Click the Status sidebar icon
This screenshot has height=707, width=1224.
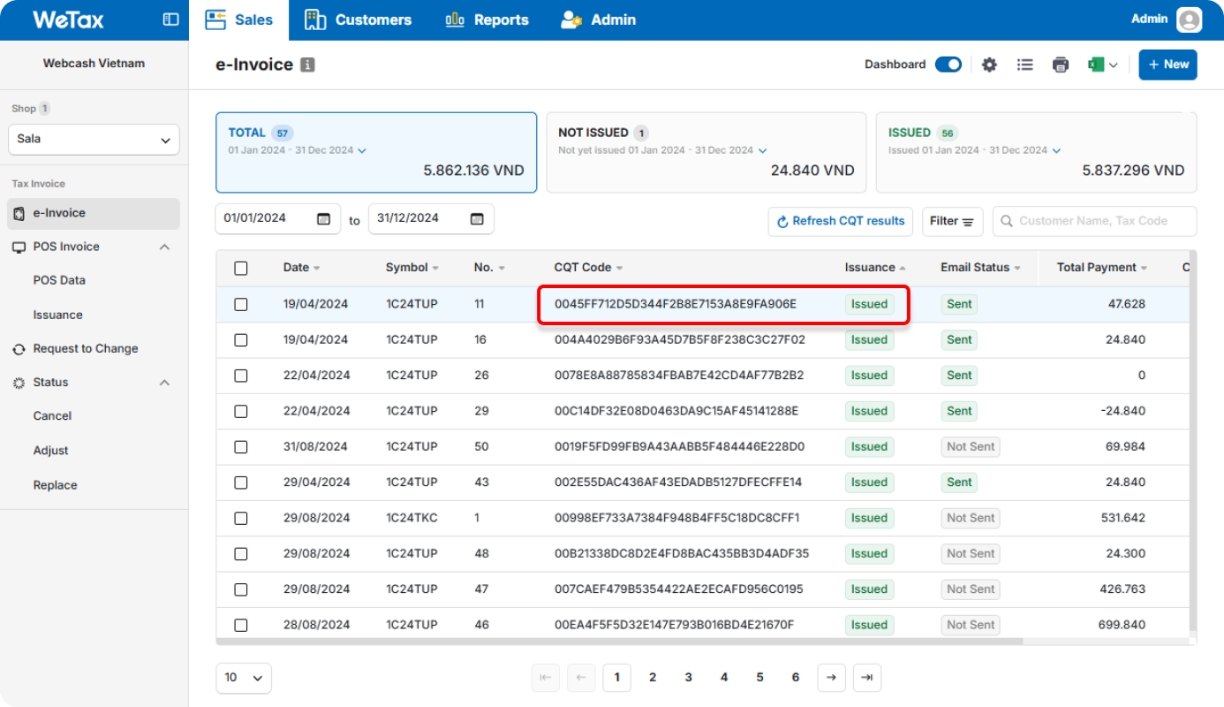(x=19, y=383)
